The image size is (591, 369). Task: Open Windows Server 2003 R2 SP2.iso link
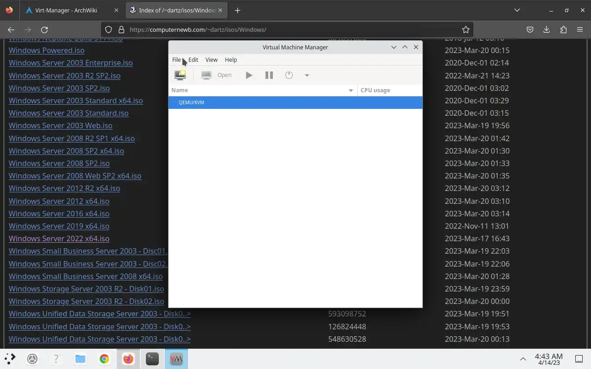65,76
